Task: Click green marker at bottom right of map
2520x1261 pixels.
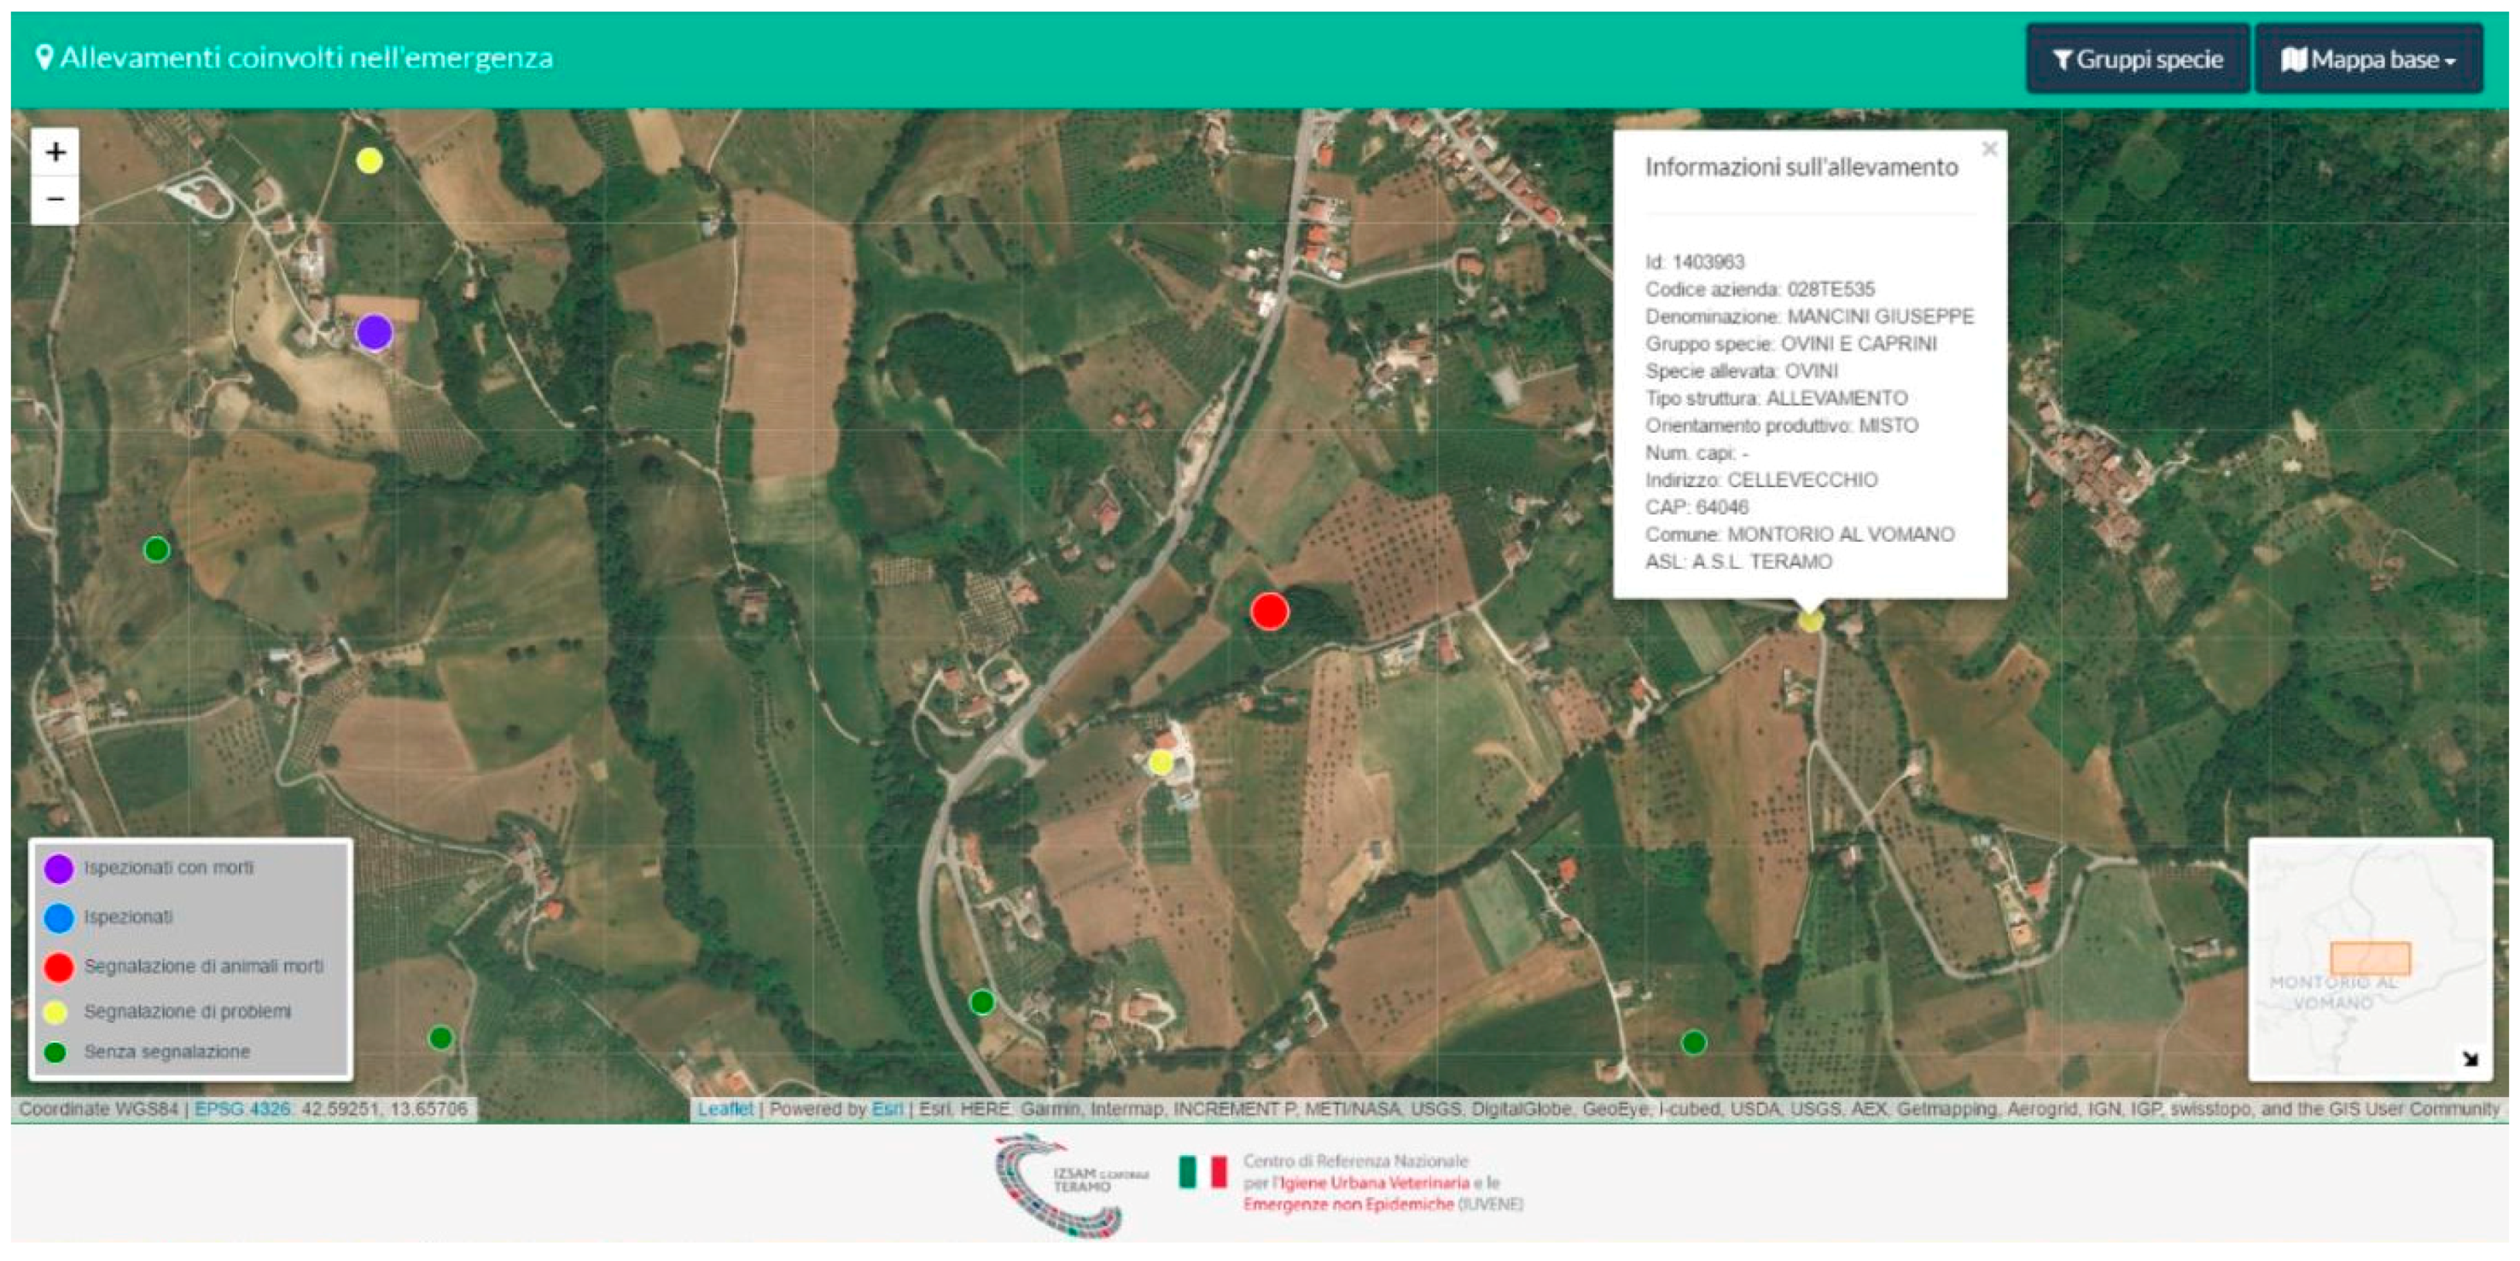Action: [x=1693, y=1043]
